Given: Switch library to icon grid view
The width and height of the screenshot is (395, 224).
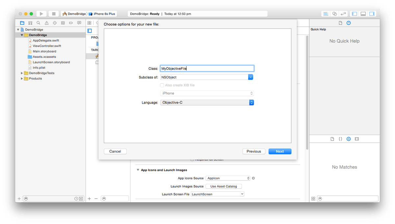Looking at the screenshot, I should pos(313,199).
